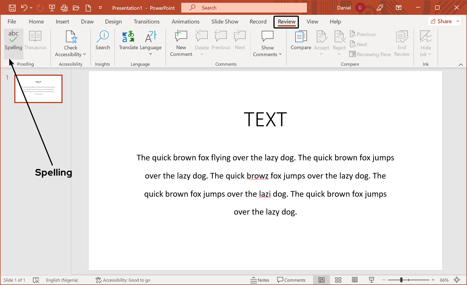Open the Slide Show ribbon tab
The image size is (467, 285).
(x=225, y=21)
